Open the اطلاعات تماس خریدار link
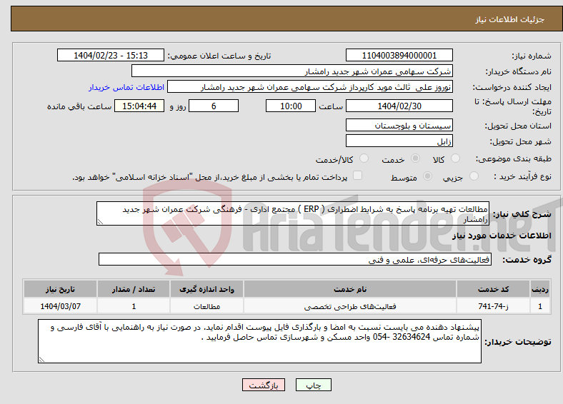563x404 pixels. (126, 87)
